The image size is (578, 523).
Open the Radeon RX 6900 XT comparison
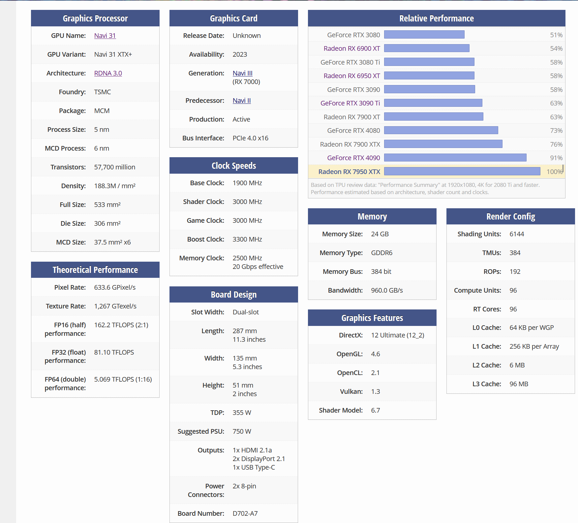pos(352,48)
